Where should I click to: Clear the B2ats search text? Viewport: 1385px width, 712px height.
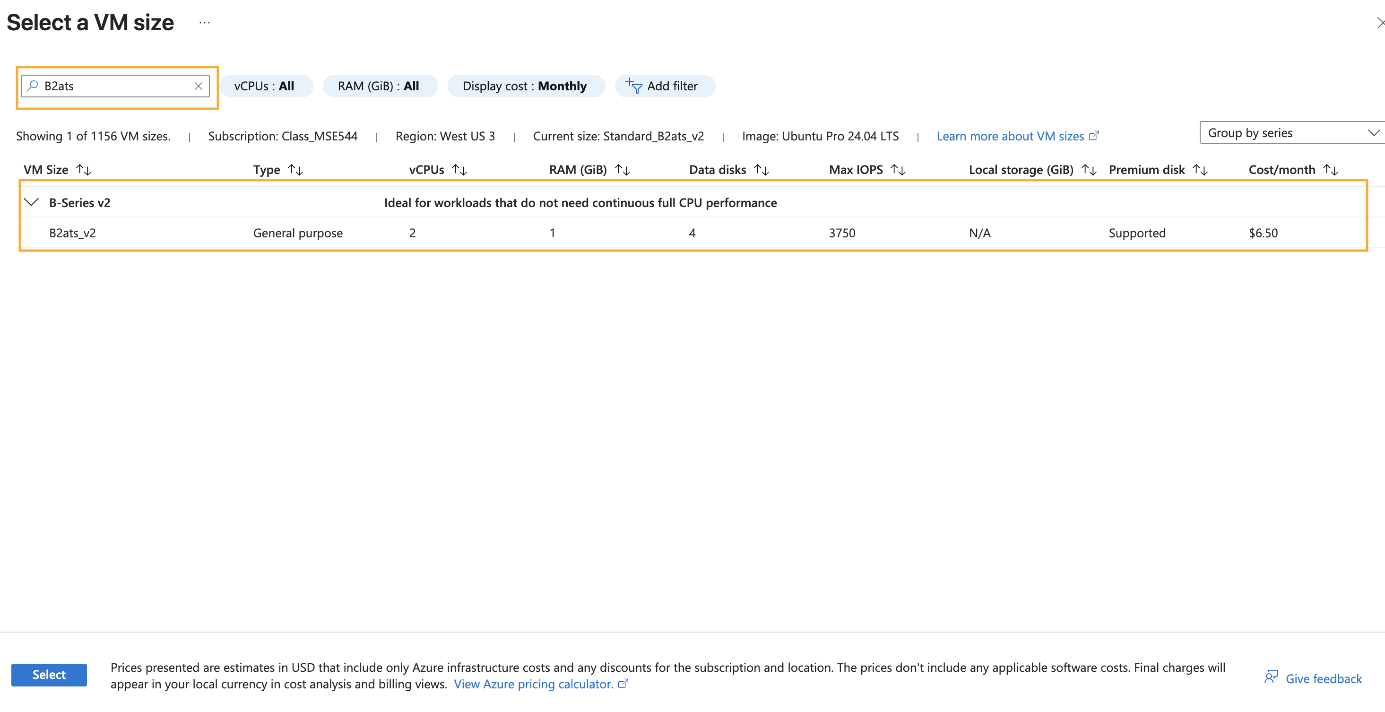(198, 86)
